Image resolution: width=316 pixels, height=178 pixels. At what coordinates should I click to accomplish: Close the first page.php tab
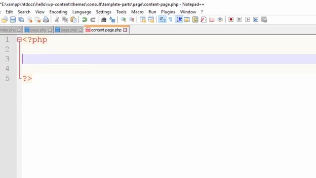tap(50, 30)
